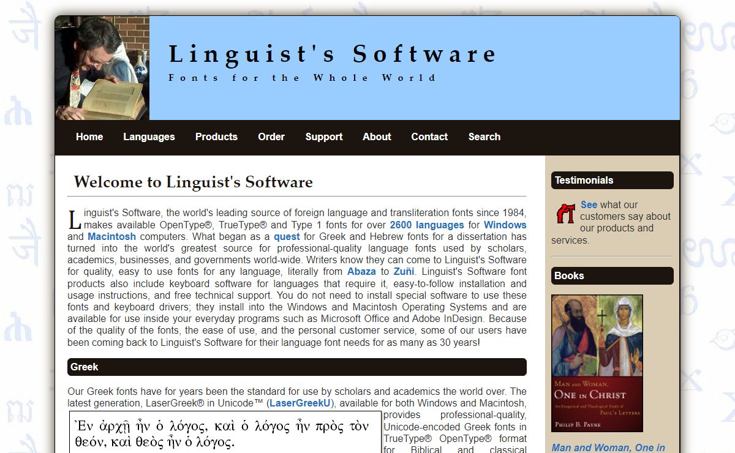Viewport: 735px width, 453px height.
Task: Navigate to the About page
Action: (x=377, y=137)
